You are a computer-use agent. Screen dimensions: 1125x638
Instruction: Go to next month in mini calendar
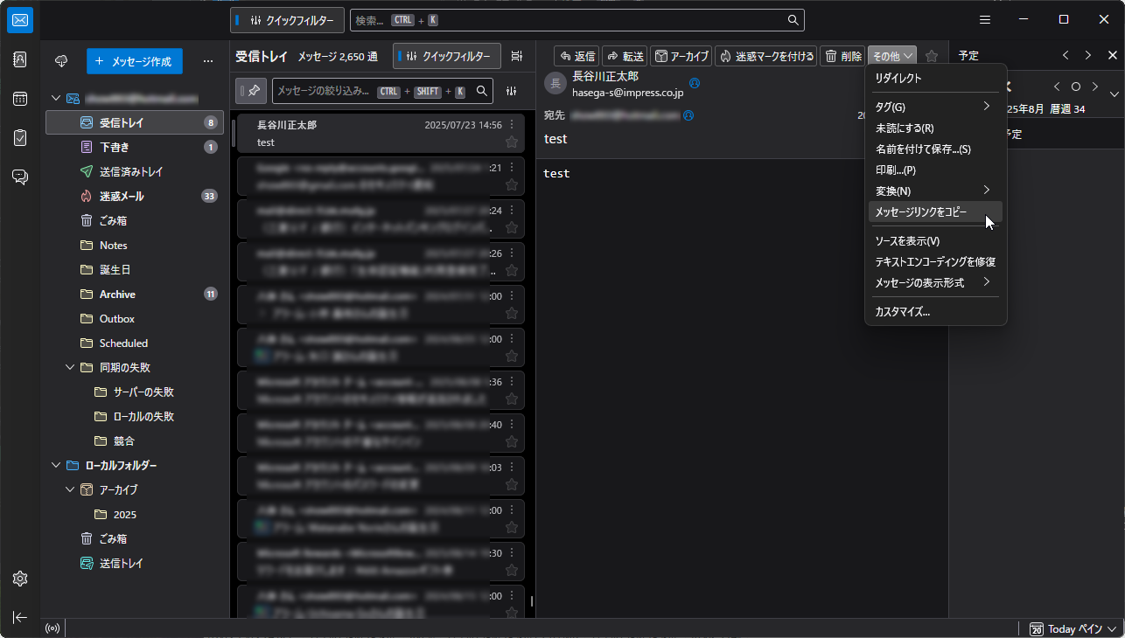point(1095,87)
